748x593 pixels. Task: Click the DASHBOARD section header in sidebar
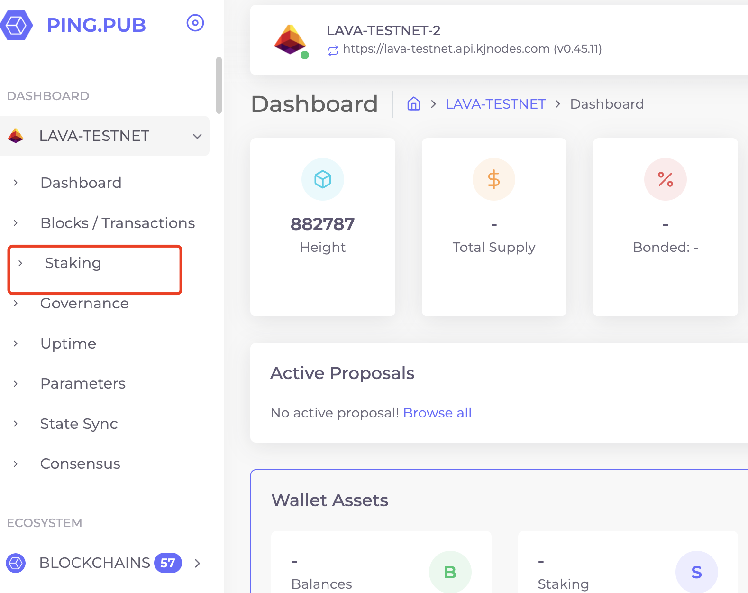pos(48,96)
